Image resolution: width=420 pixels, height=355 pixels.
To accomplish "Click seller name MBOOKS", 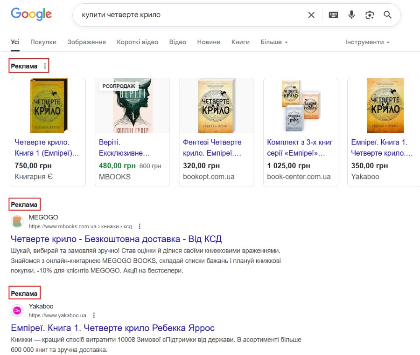I will [115, 177].
